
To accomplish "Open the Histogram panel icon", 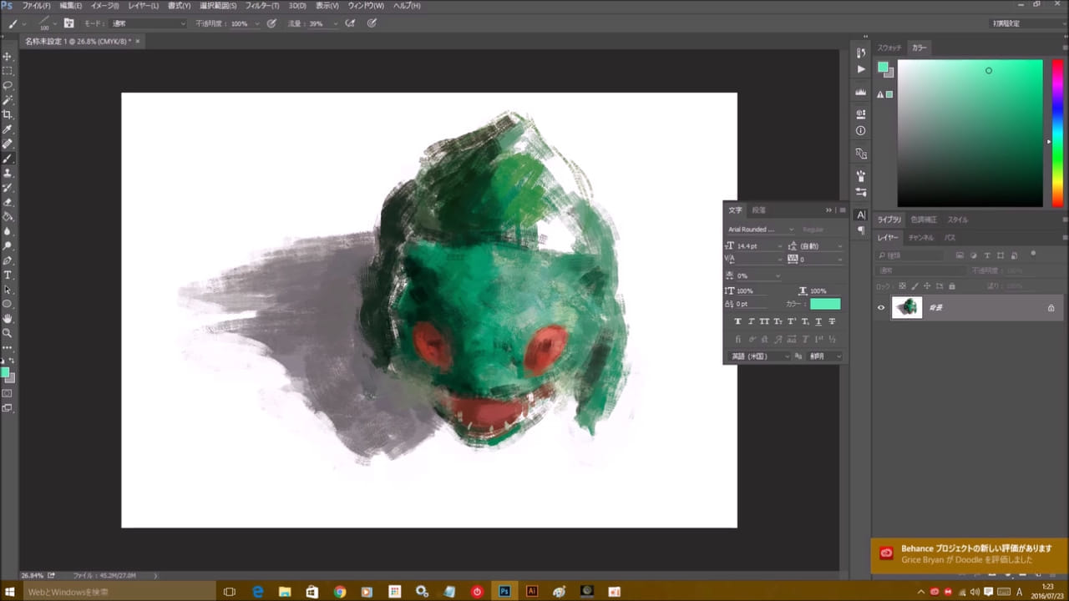I will [861, 92].
